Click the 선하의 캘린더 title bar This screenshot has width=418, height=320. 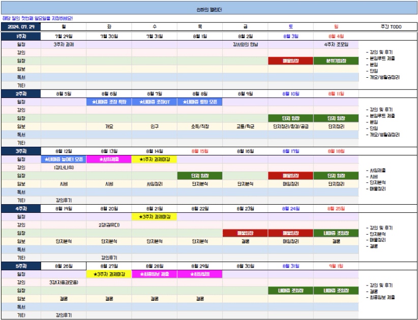tap(209, 10)
